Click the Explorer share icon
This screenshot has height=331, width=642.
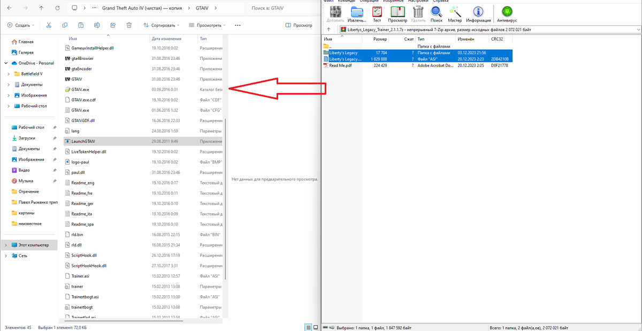113,25
